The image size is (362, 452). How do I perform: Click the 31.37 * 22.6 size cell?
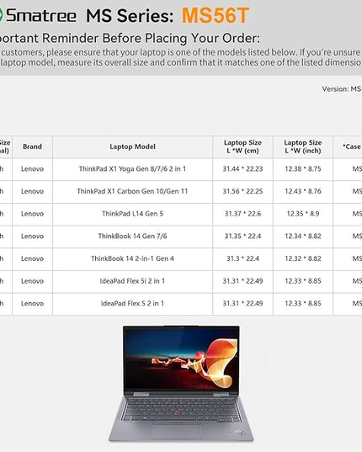point(242,214)
